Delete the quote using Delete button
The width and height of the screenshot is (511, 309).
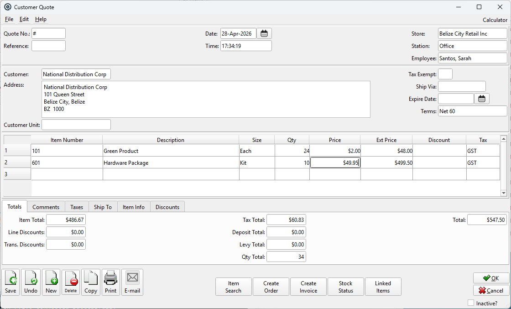(x=71, y=282)
